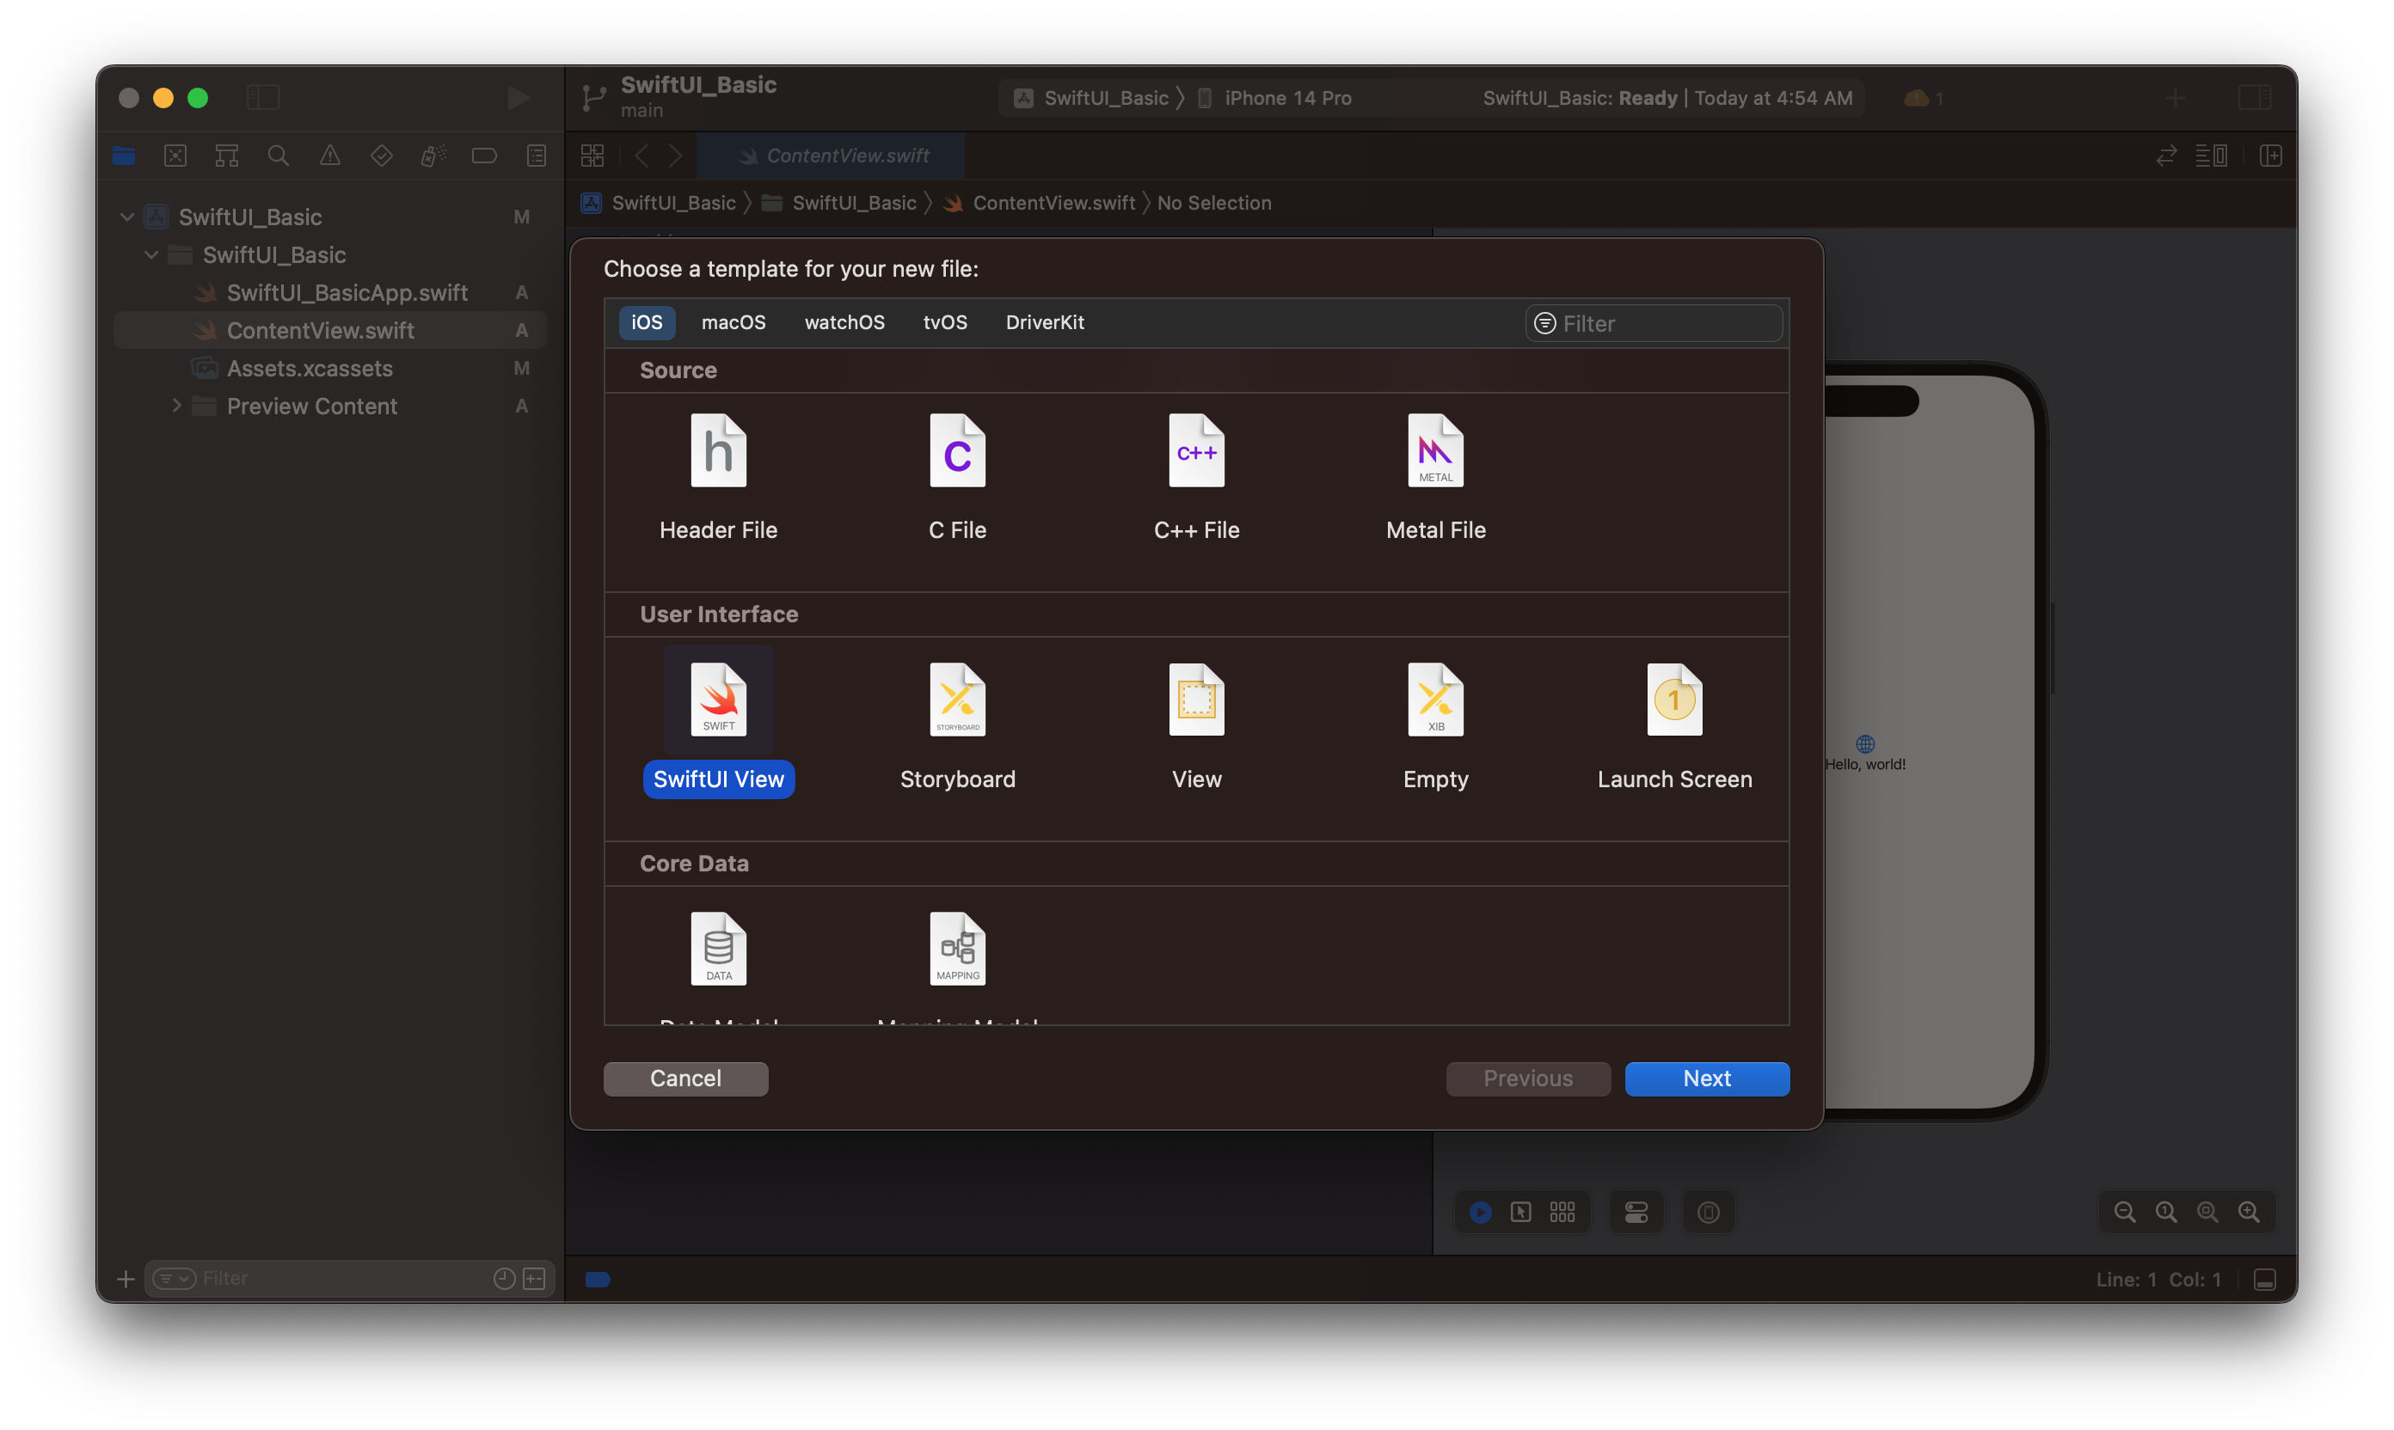Collapse the SwiftUI_Basic group folder
This screenshot has width=2394, height=1430.
[151, 254]
